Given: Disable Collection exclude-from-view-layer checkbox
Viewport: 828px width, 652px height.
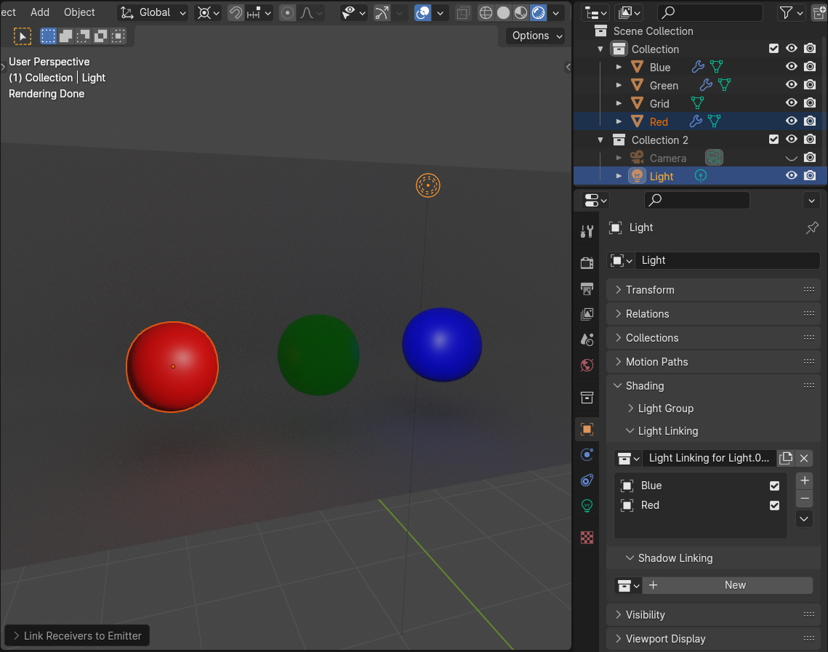Looking at the screenshot, I should (x=773, y=49).
